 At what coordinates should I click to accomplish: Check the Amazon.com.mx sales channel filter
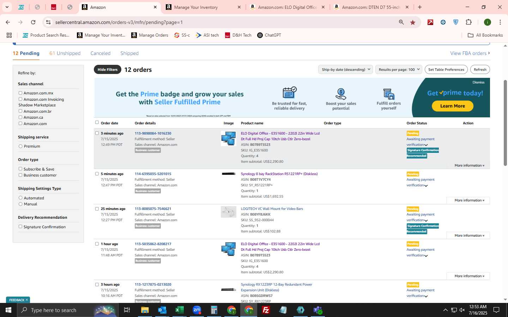[x=20, y=93]
